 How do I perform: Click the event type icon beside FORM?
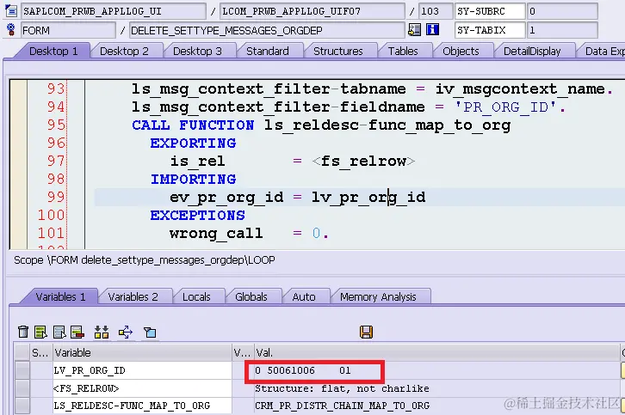[11, 30]
